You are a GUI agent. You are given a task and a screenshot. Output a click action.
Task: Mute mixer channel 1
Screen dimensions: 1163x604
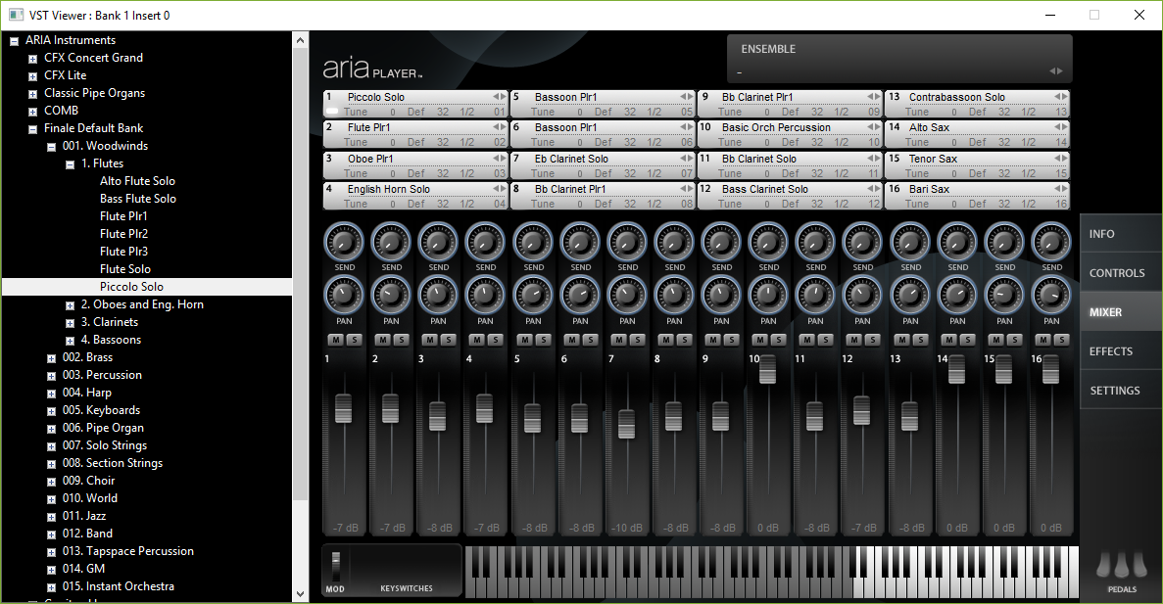pos(336,340)
